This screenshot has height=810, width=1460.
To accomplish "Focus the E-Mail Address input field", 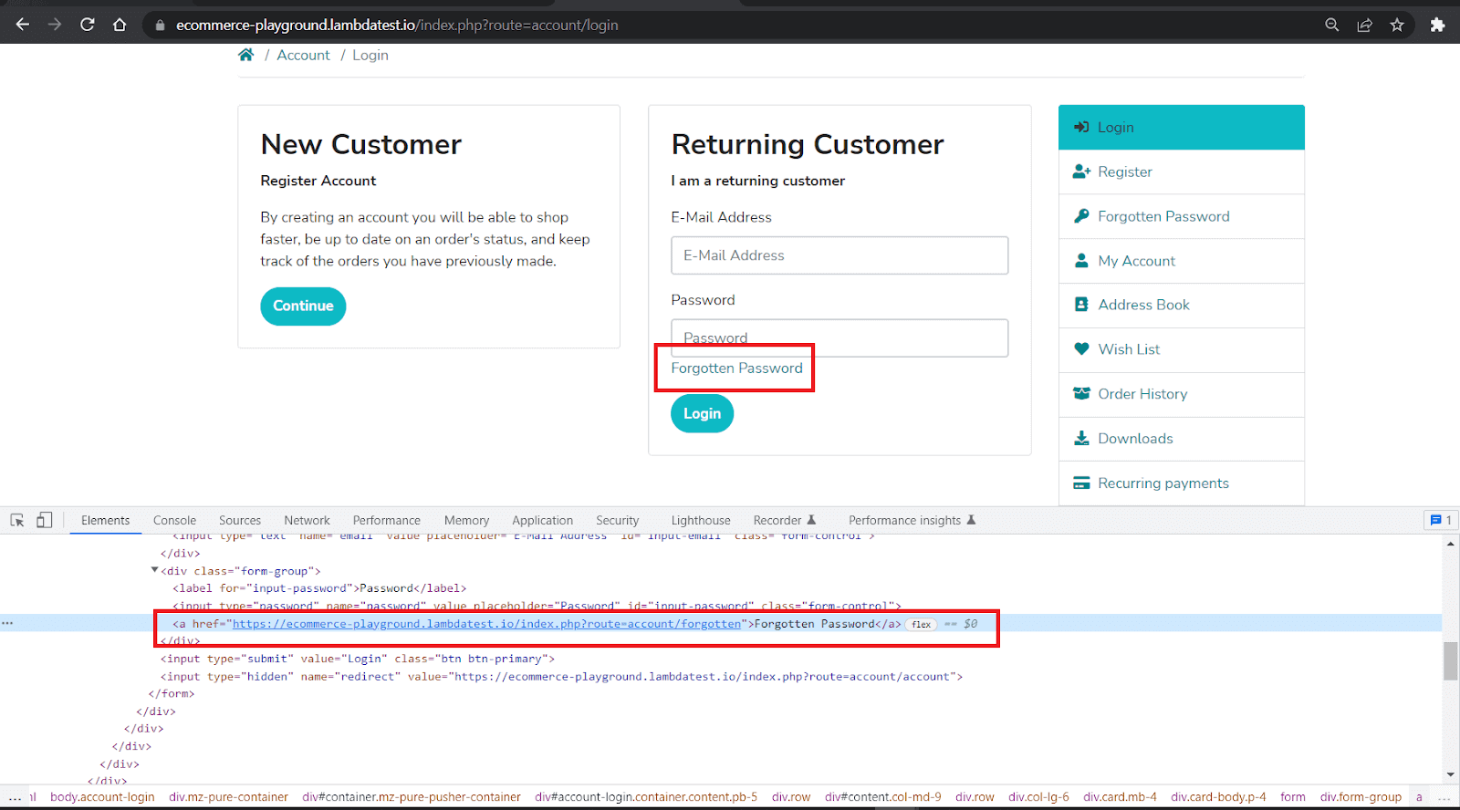I will [x=839, y=255].
